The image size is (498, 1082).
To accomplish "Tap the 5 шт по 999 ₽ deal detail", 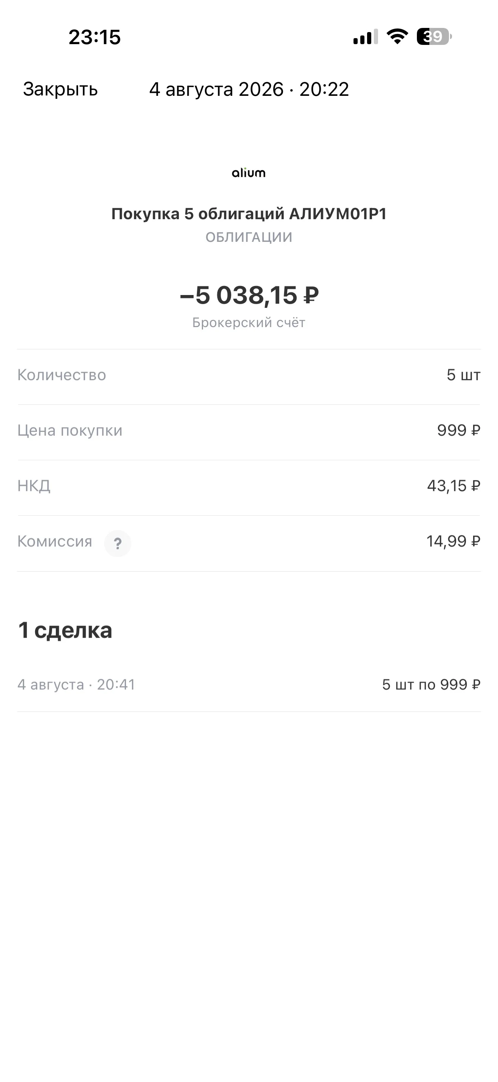I will (431, 685).
